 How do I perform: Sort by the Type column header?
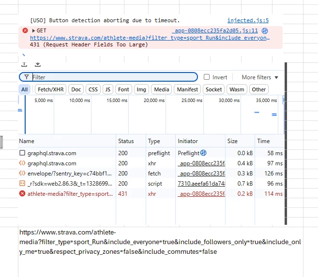pyautogui.click(x=161, y=141)
